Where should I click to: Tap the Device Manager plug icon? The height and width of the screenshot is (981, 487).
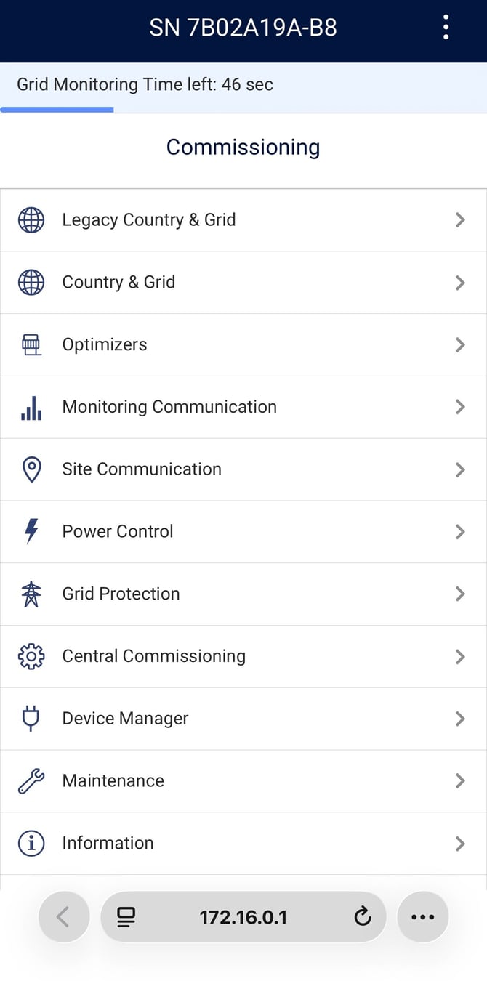click(x=31, y=719)
